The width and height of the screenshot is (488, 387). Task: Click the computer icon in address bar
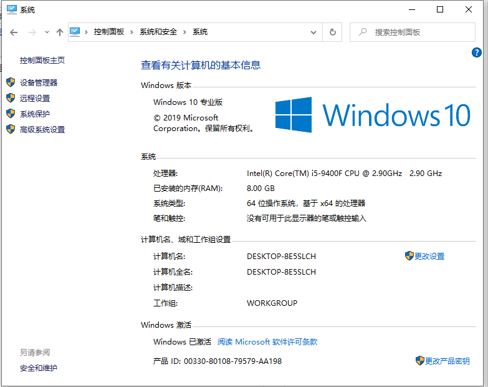[75, 32]
